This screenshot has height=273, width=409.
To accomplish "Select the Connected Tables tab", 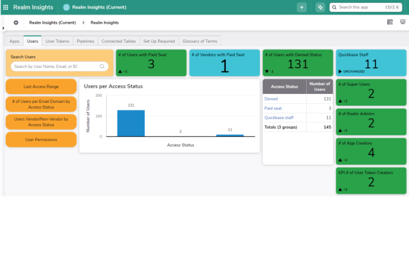I will click(119, 41).
